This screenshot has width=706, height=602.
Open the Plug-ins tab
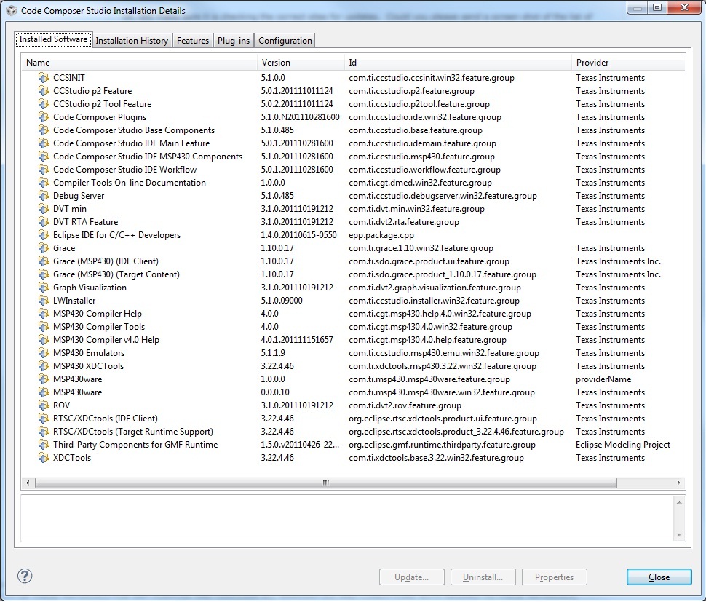[233, 41]
